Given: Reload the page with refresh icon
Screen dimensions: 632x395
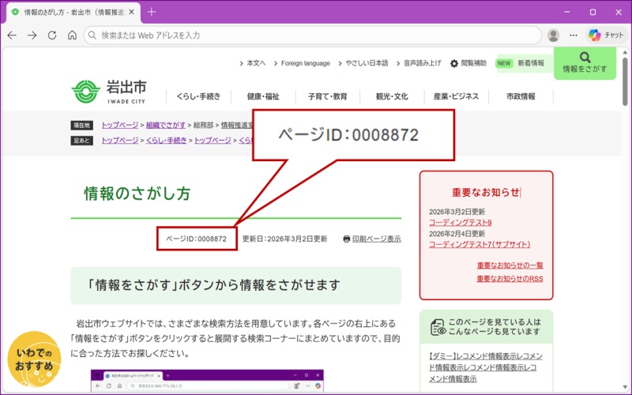Looking at the screenshot, I should pos(52,36).
